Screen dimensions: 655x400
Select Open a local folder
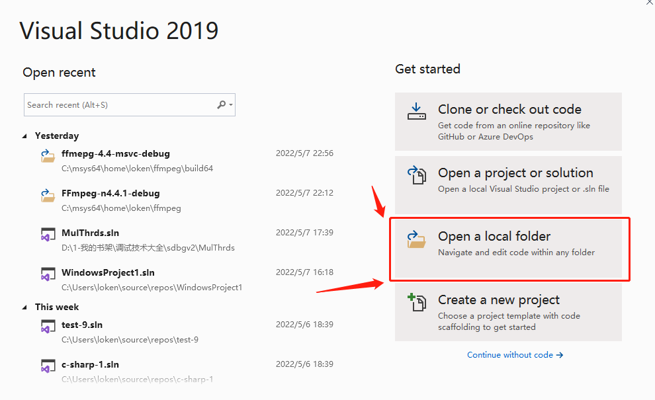[x=508, y=249]
